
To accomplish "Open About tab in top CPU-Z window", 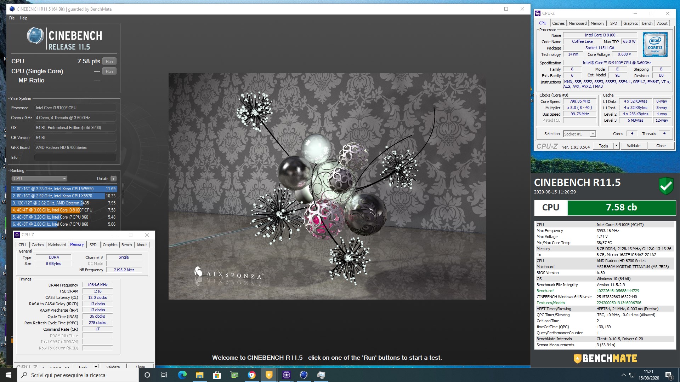I will [x=662, y=23].
